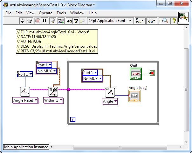Click the VI icon pane thumbnail
This screenshot has height=153, width=192.
(x=183, y=17)
